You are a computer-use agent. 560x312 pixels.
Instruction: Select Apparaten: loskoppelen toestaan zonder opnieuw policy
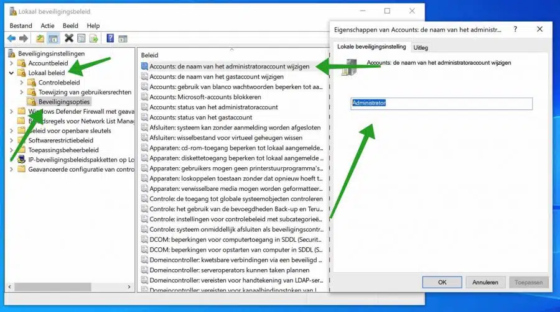(x=236, y=178)
